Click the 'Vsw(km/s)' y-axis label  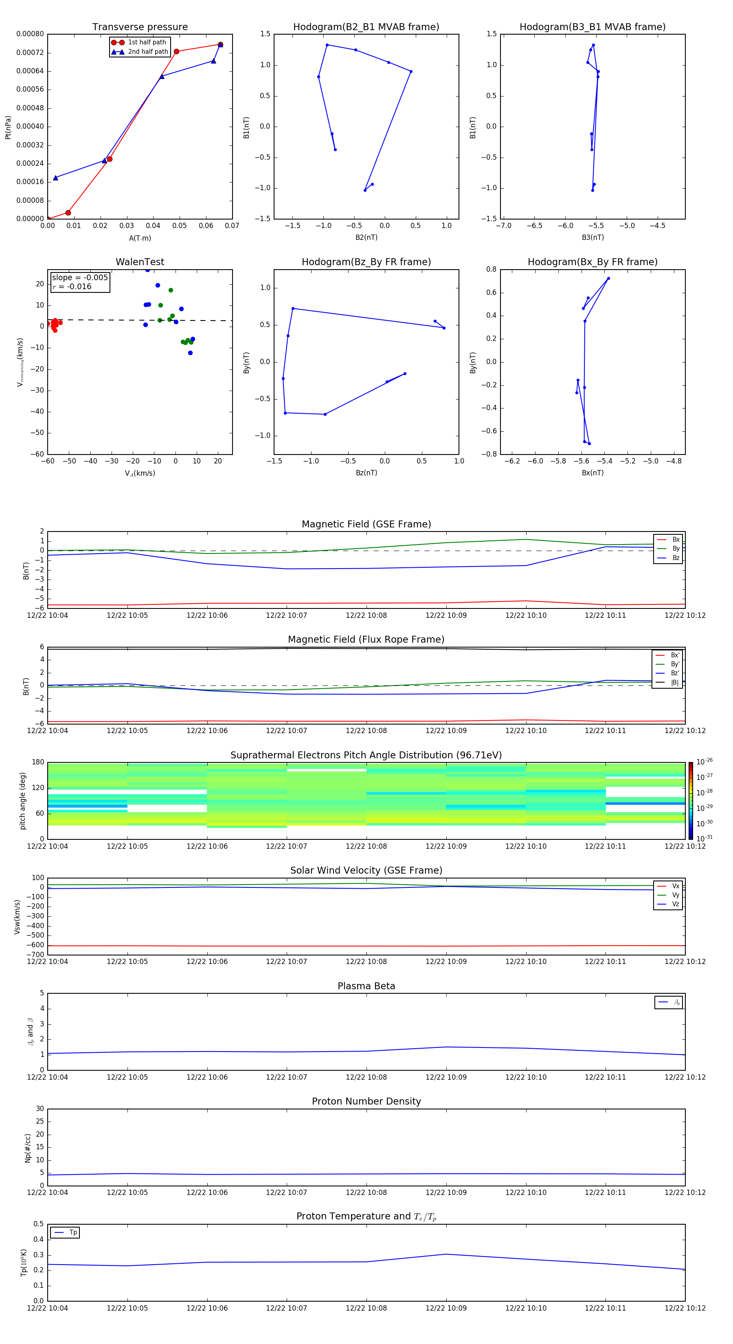coord(17,917)
